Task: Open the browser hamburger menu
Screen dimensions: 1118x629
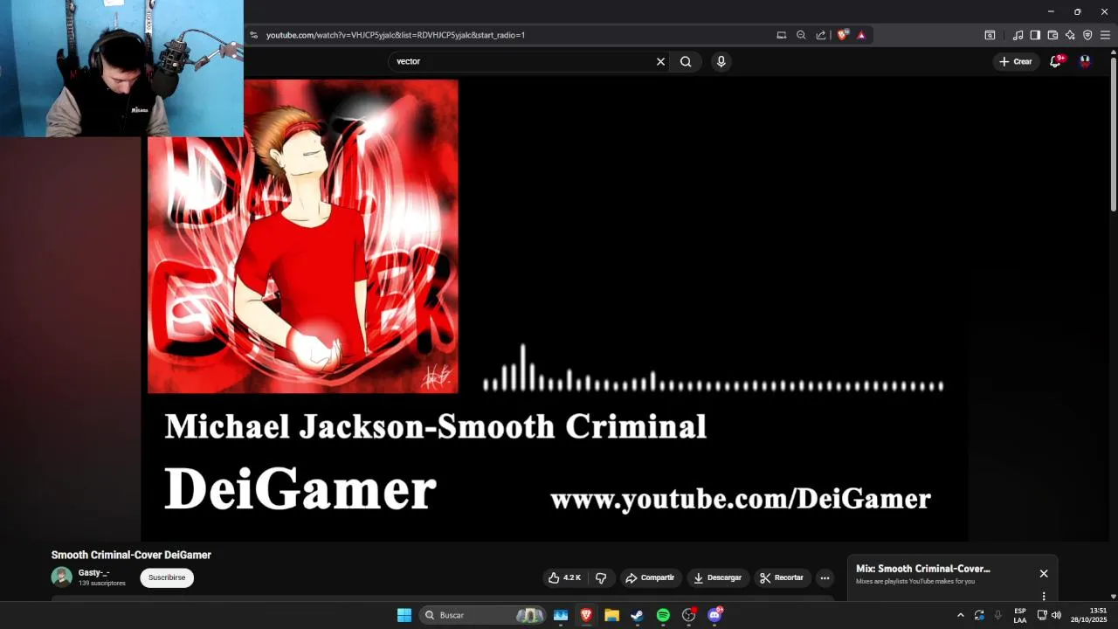Action: tap(1105, 35)
